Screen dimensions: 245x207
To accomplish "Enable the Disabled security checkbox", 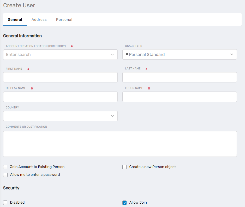I will [5, 203].
